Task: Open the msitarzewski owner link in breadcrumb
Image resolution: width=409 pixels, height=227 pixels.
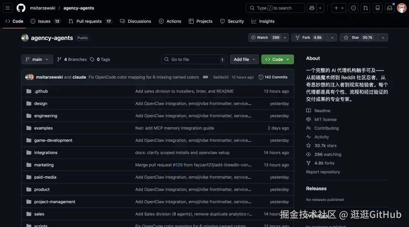Action: 42,8
